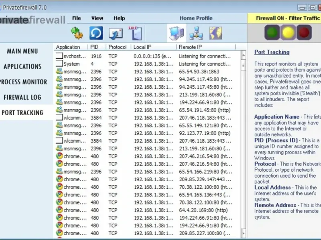Click the Messenger icon beside 92.123.77.19:80
Image resolution: width=321 pixels, height=240 pixels.
(x=59, y=133)
